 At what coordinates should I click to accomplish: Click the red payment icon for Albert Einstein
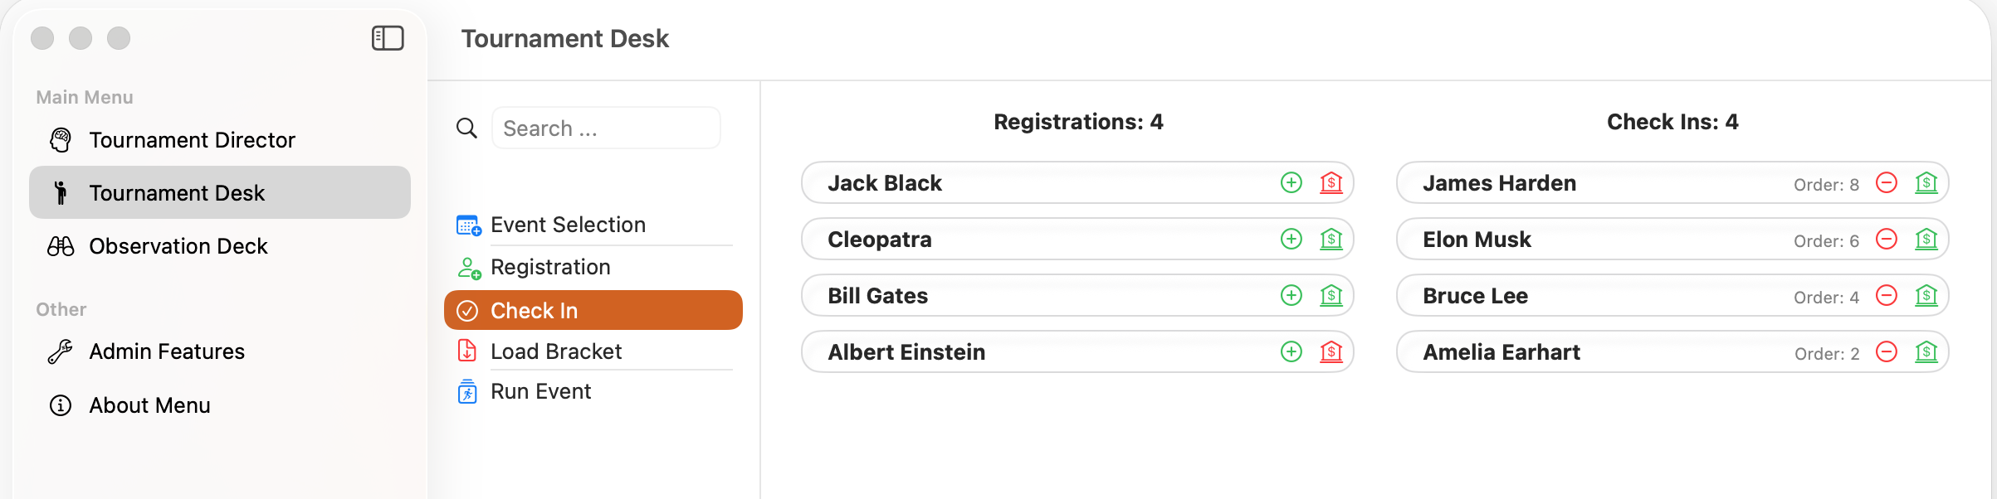click(1331, 351)
